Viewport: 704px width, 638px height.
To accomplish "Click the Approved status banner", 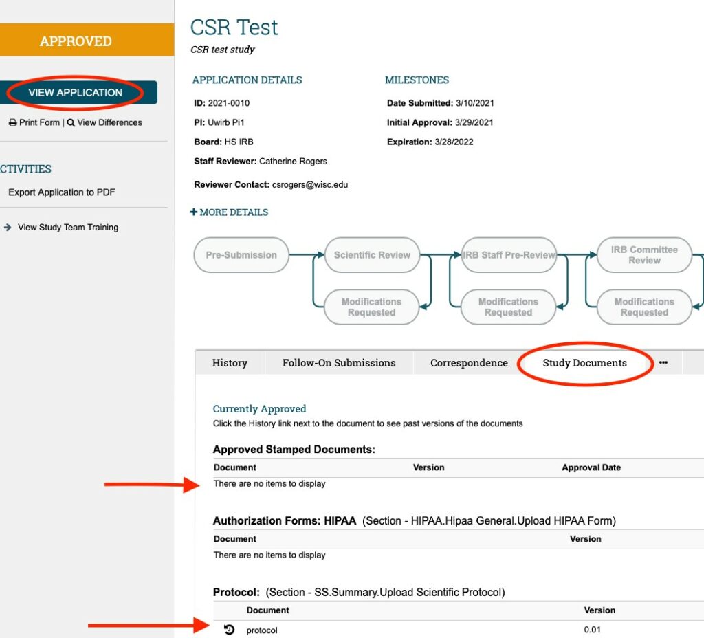I will coord(76,41).
